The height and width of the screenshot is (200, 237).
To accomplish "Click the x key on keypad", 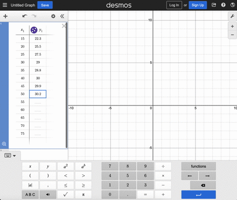I will [x=30, y=166].
